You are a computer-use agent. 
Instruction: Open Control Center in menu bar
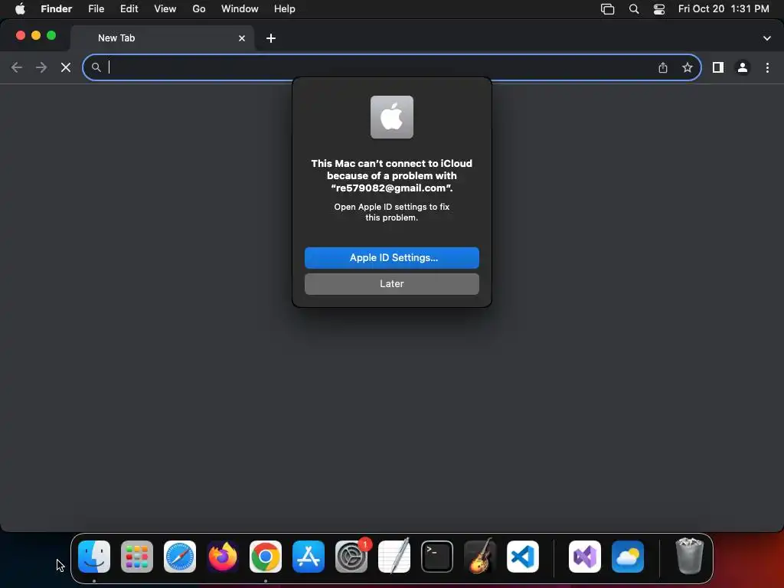coord(659,9)
